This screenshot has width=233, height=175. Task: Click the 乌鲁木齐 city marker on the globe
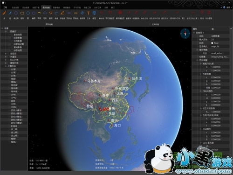(x=85, y=81)
